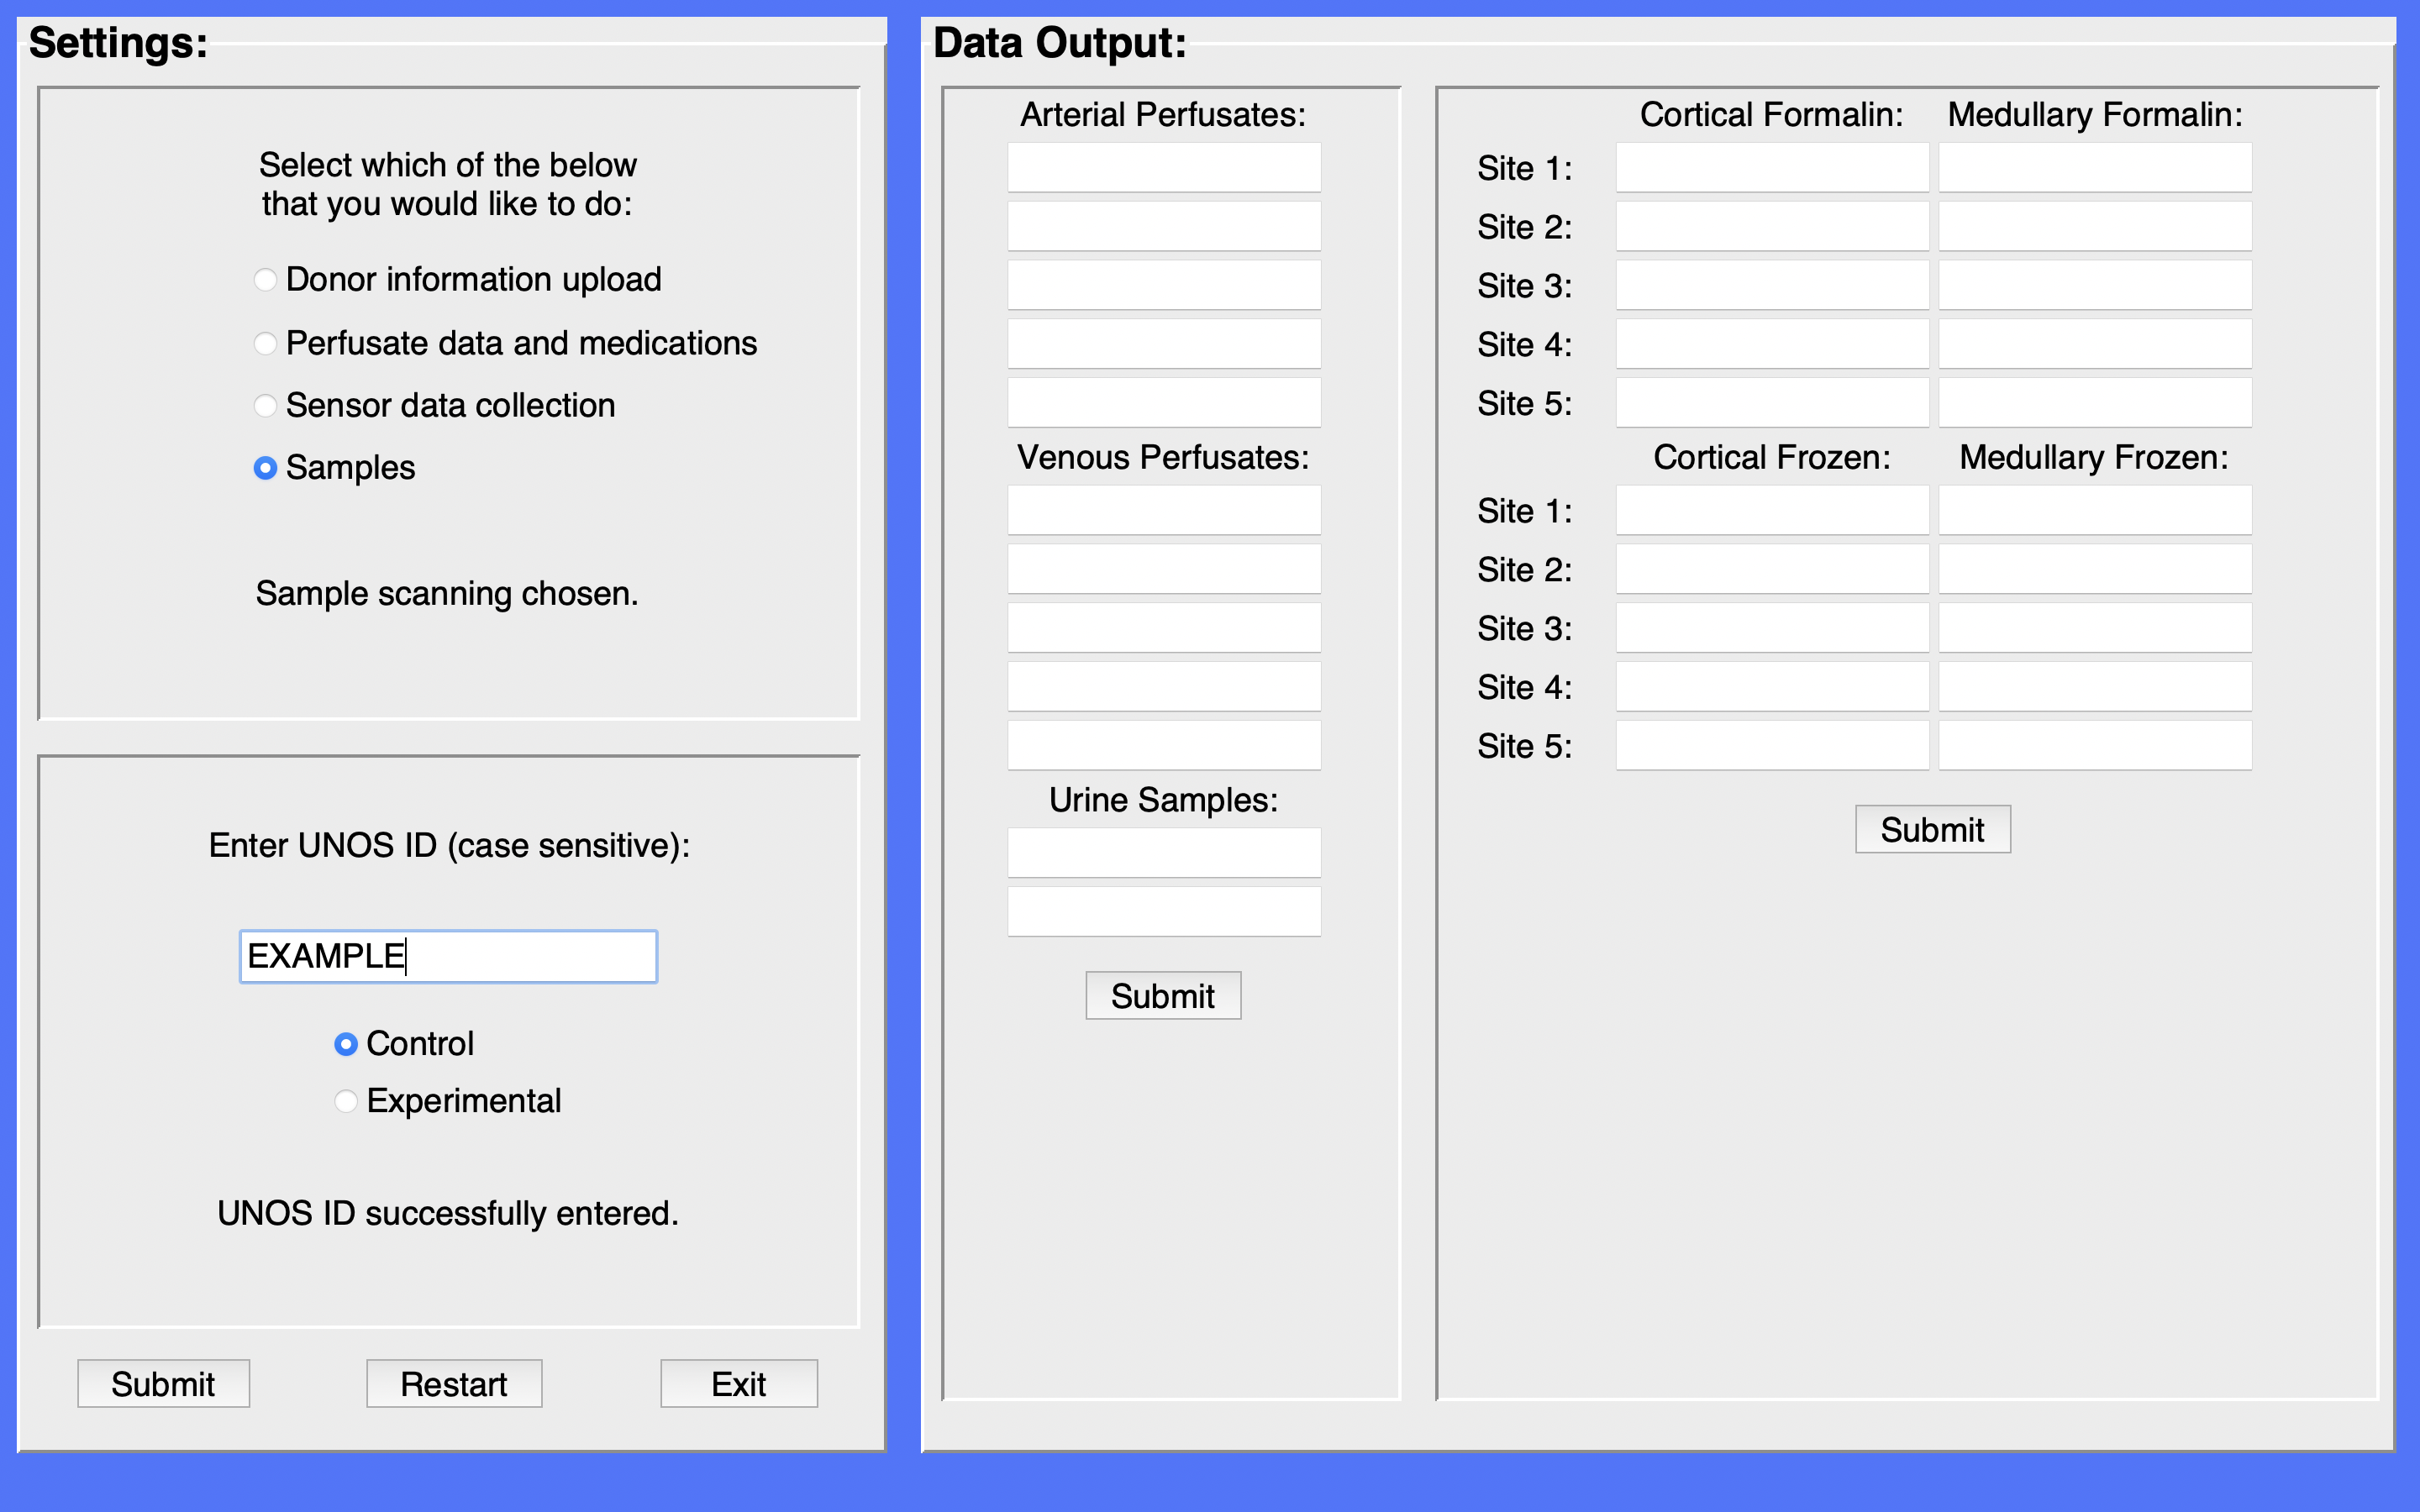Click the 'Enter UNOS ID (case sensitive):' label
Viewport: 2420px width, 1512px height.
tap(449, 846)
